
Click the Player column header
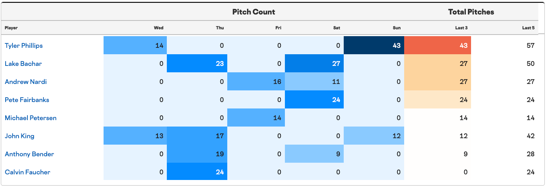tap(11, 28)
